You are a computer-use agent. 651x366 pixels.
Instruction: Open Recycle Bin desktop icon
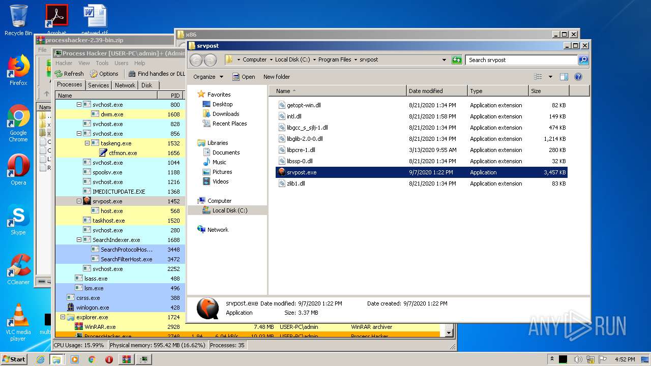point(18,20)
